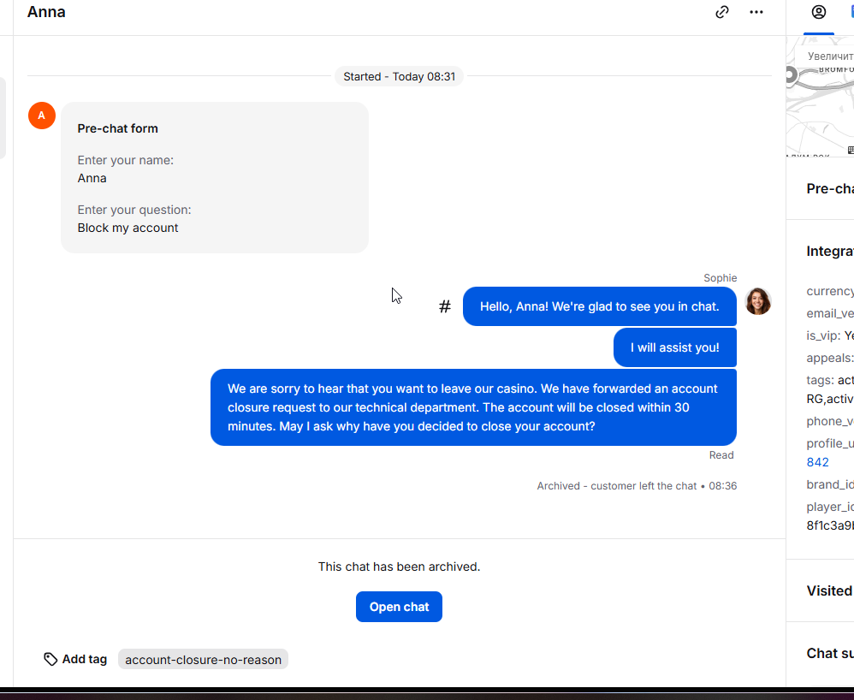This screenshot has width=854, height=700.
Task: Click the grey location pin on the map
Action: (791, 75)
